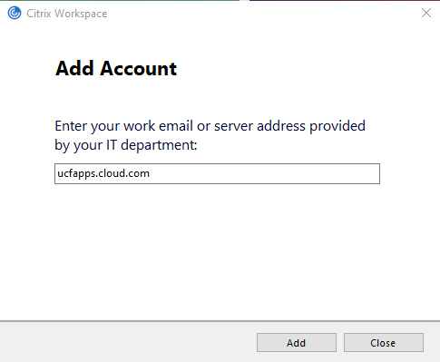Click the 'Enter your work email' instruction text
440x362 pixels.
(210, 135)
